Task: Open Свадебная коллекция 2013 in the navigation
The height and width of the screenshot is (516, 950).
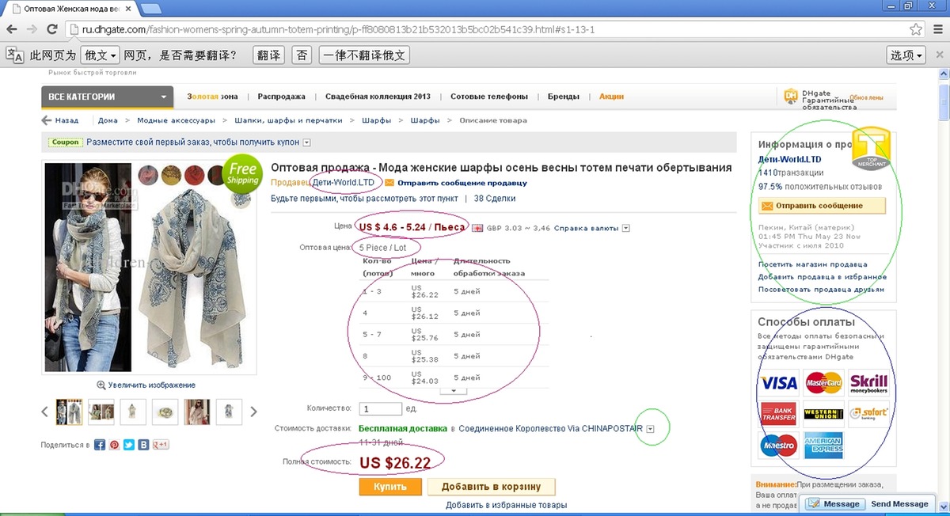Action: [378, 97]
